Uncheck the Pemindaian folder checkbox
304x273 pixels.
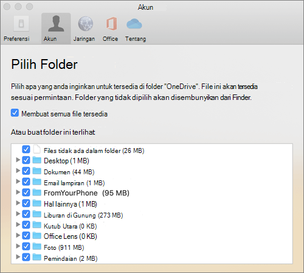coord(26,257)
